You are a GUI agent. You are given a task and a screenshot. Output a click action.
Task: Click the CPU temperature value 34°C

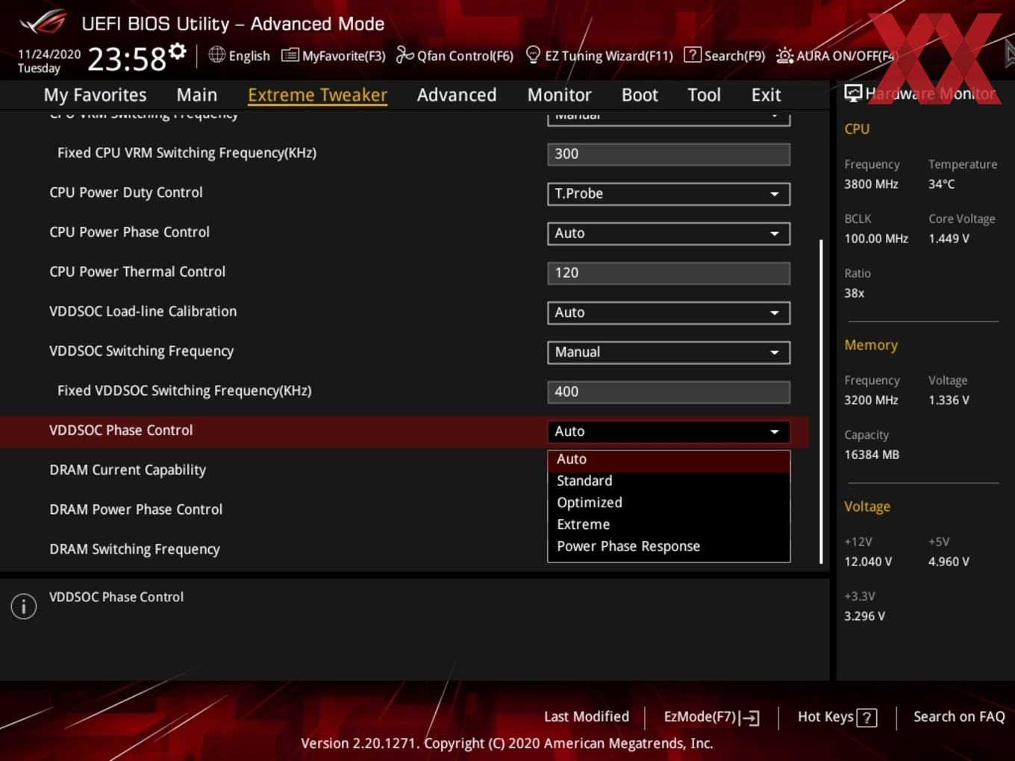[941, 184]
